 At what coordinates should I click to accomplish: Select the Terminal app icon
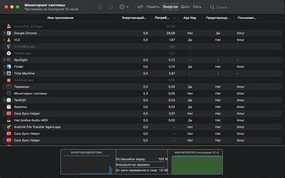coord(9,87)
